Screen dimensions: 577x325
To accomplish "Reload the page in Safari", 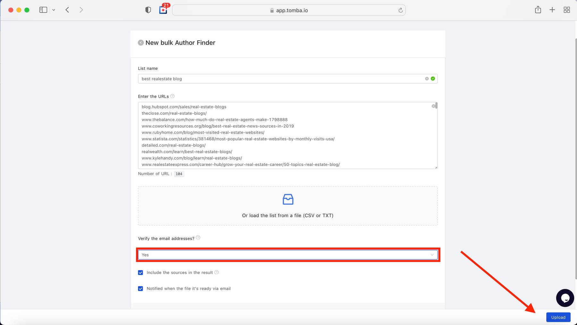I will tap(400, 10).
